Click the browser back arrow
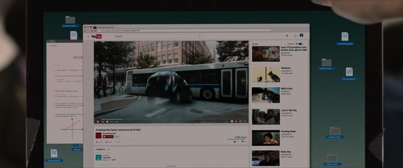Image resolution: width=403 pixels, height=168 pixels. [x=85, y=31]
